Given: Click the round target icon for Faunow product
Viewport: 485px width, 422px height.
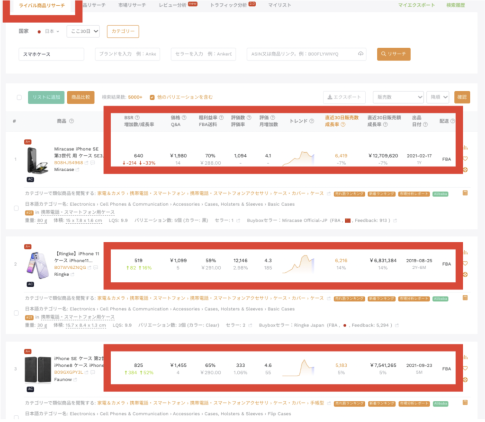Looking at the screenshot, I should [x=465, y=380].
